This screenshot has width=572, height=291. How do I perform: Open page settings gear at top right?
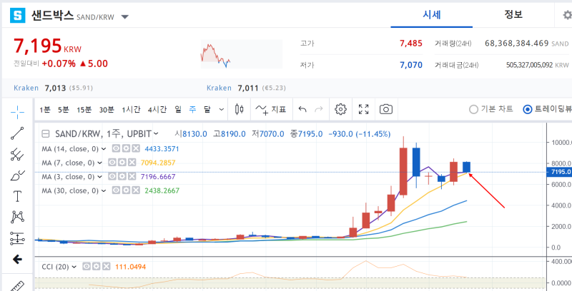coord(567,15)
